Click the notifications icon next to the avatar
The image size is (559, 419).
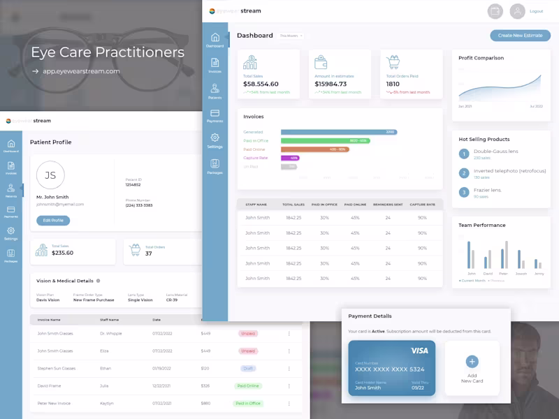click(x=495, y=11)
